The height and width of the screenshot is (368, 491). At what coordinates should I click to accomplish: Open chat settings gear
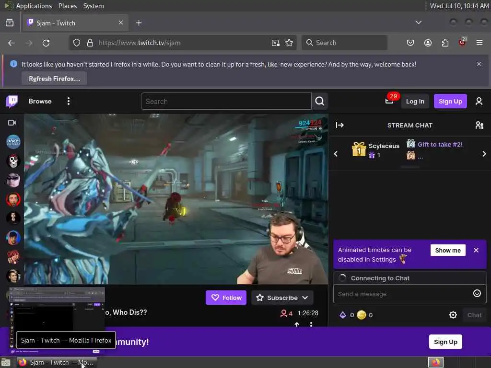453,315
